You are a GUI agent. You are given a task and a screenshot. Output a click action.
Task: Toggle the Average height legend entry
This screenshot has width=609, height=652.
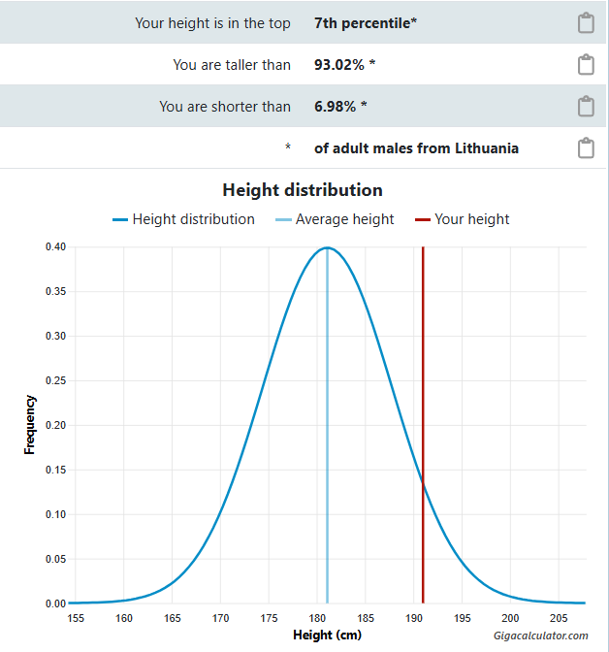(x=335, y=219)
